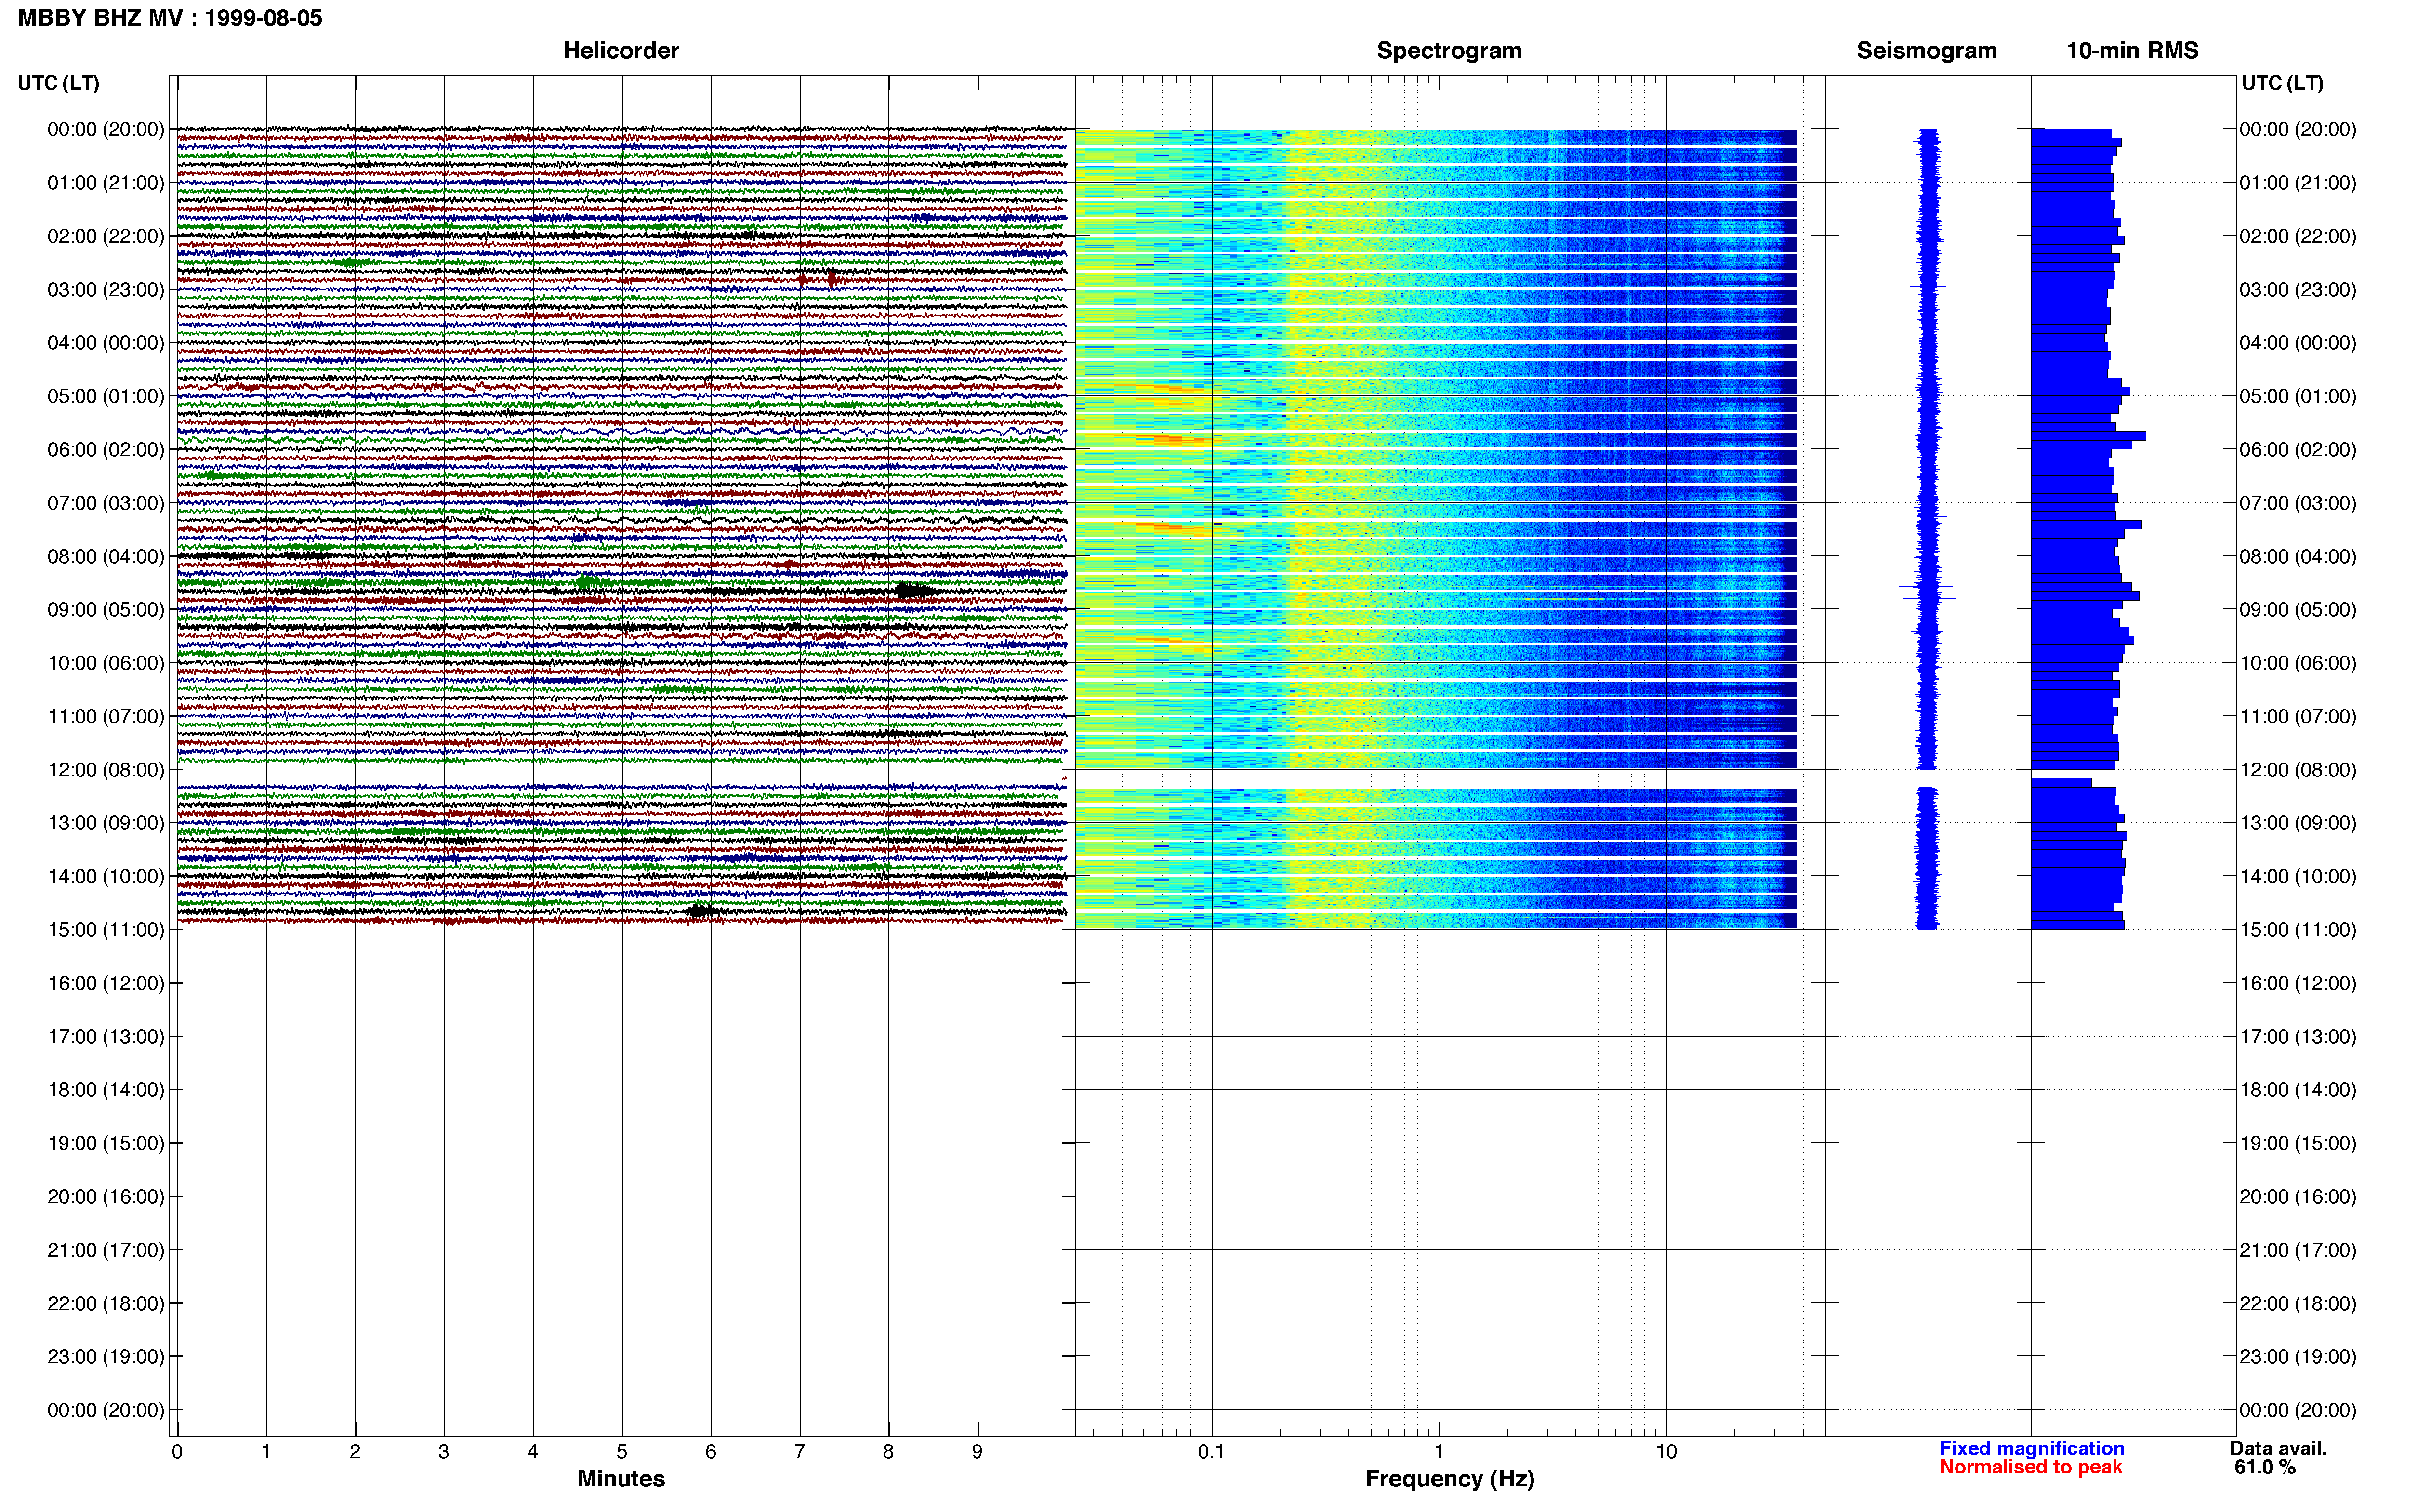Click the blue 'Fixed magnification' legend text
2418x1512 pixels.
tap(2031, 1448)
